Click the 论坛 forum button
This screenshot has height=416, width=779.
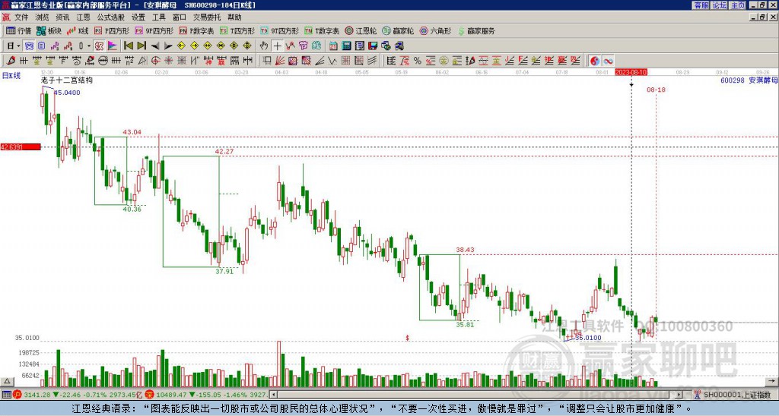719,5
